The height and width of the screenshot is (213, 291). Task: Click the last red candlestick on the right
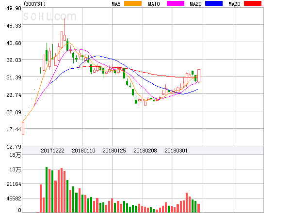tap(199, 76)
